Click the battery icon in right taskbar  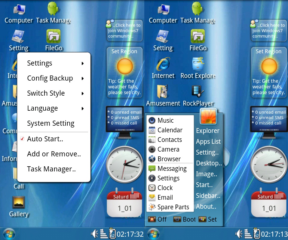coord(256,233)
